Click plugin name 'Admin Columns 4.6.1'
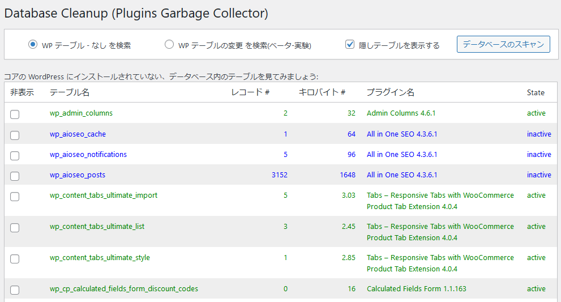 point(401,113)
